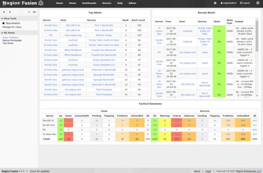This screenshot has width=263, height=173.
Task: Open the Help menu
Action: pyautogui.click(x=120, y=3)
